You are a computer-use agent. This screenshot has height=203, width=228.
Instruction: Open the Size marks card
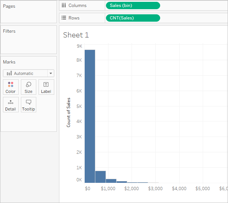[29, 87]
